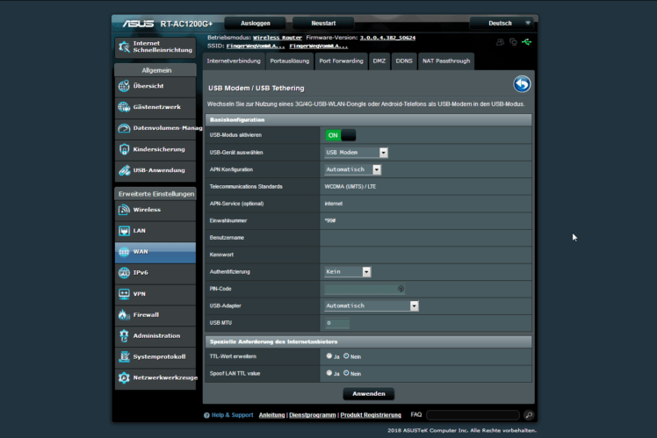The width and height of the screenshot is (657, 438).
Task: Click the Administration gear icon
Action: (x=124, y=336)
